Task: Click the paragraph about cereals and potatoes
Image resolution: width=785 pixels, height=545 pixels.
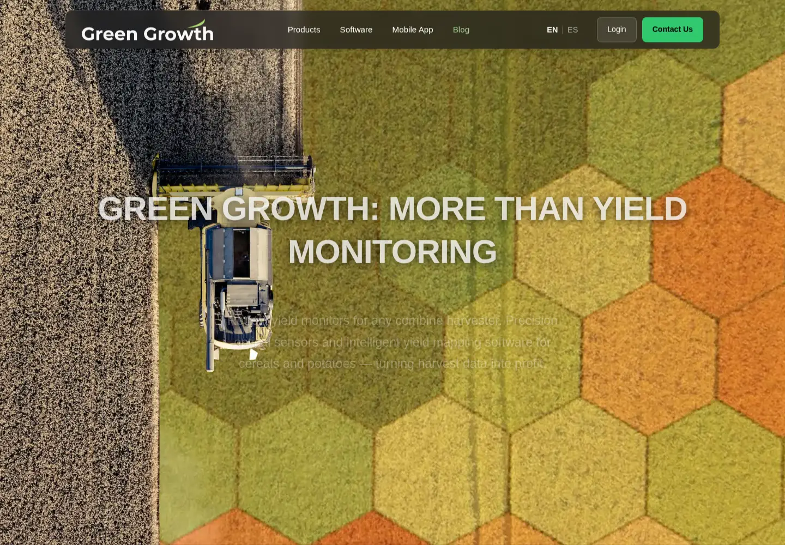Action: coord(392,342)
